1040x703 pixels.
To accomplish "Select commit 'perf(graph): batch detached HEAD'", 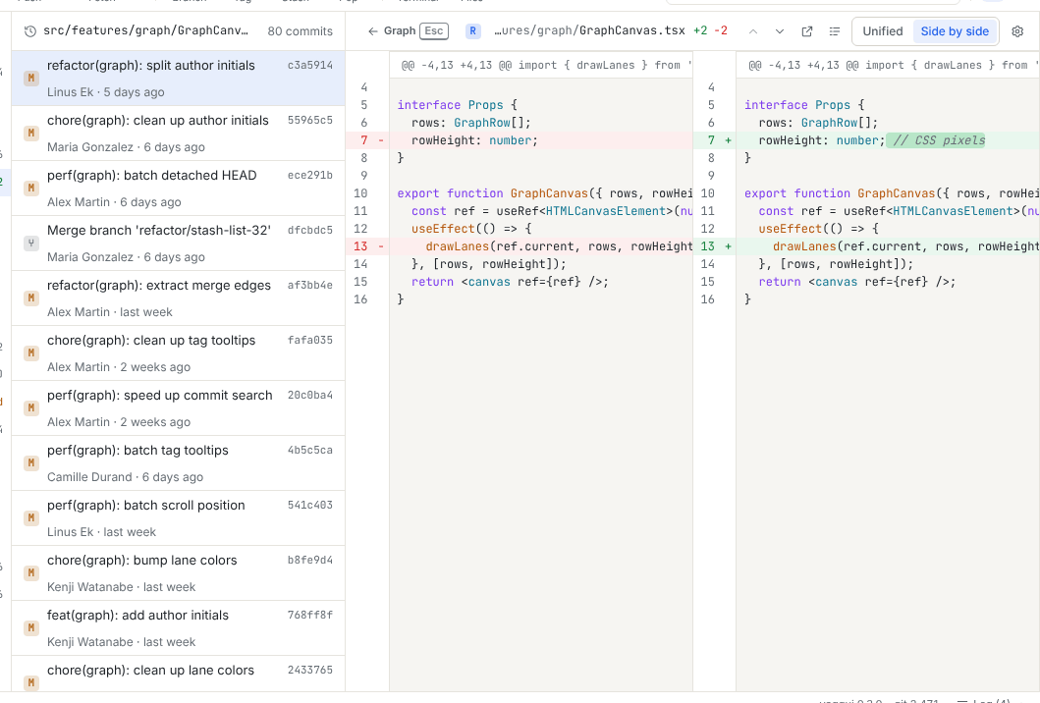I will click(179, 189).
